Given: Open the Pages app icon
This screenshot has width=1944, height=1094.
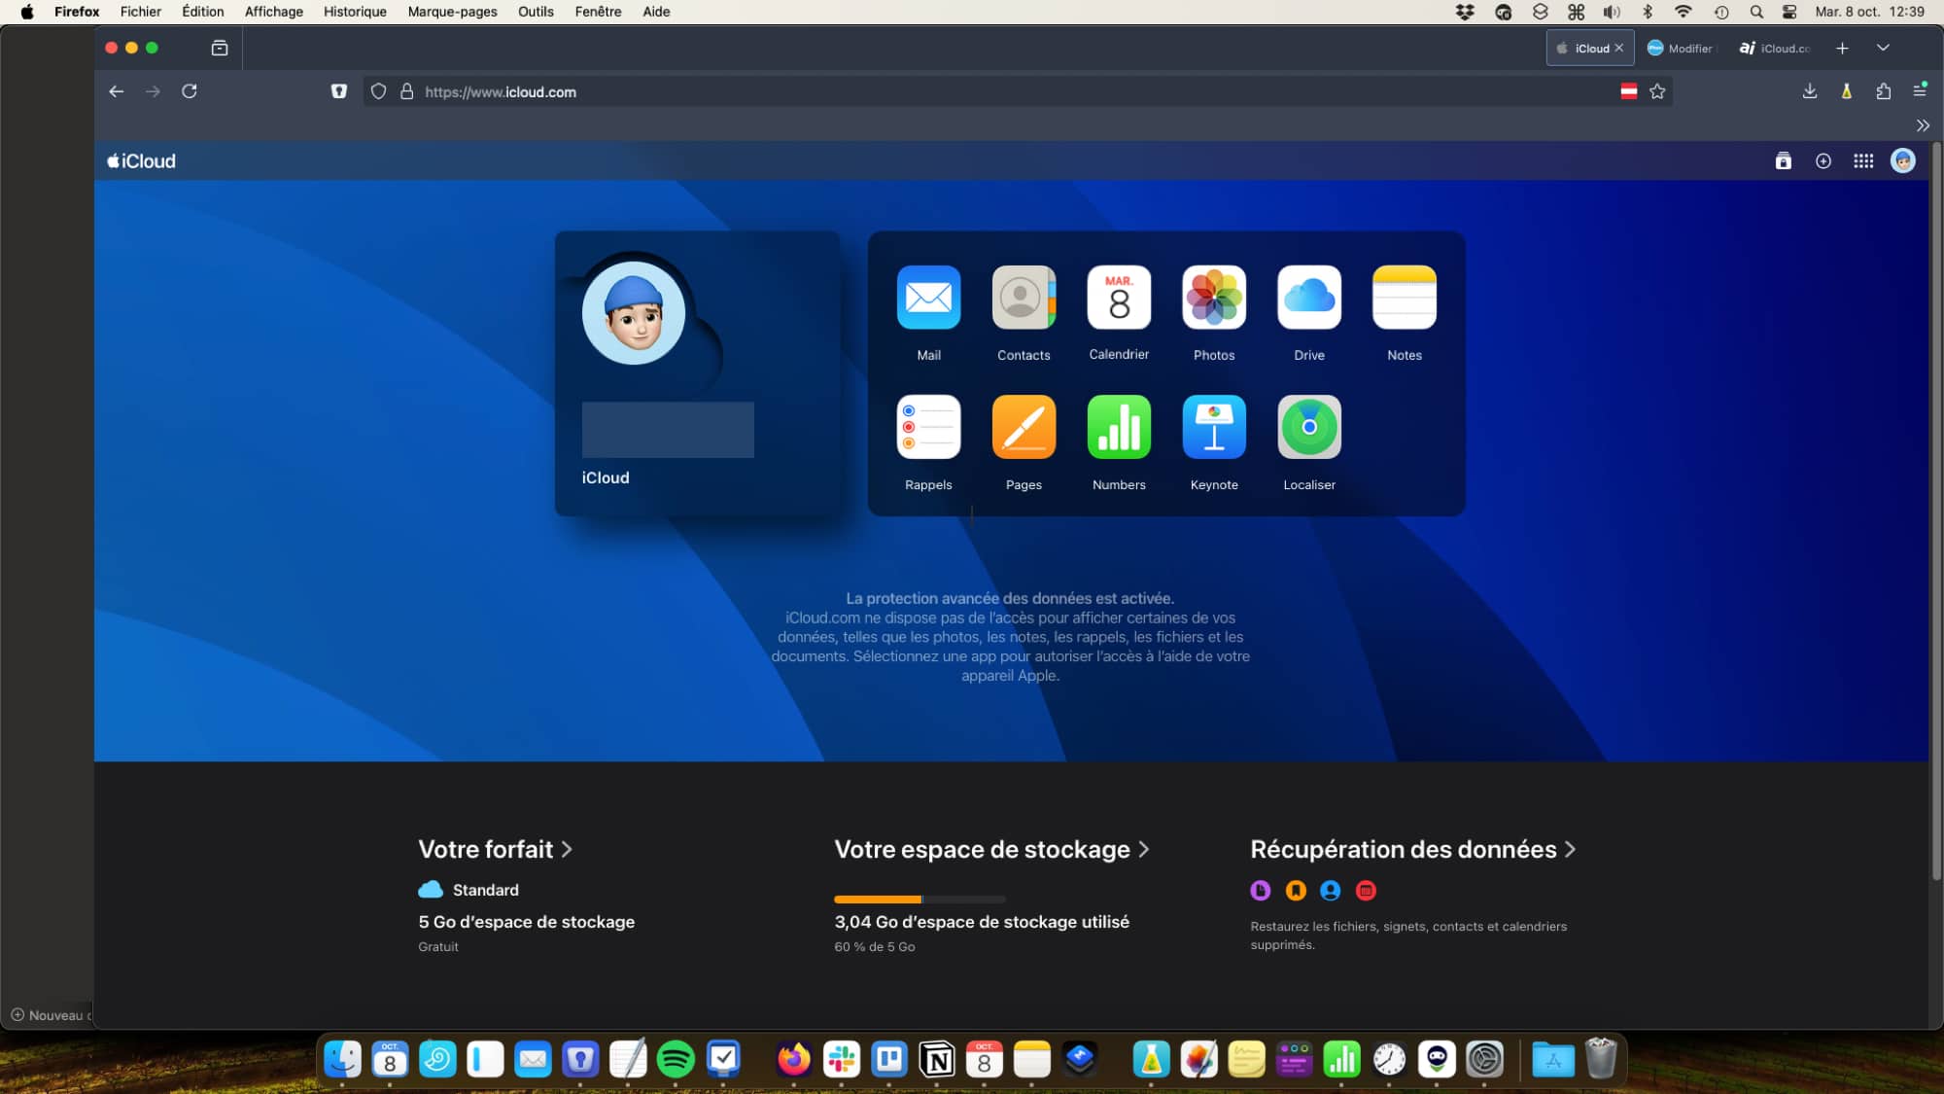Looking at the screenshot, I should pos(1024,427).
